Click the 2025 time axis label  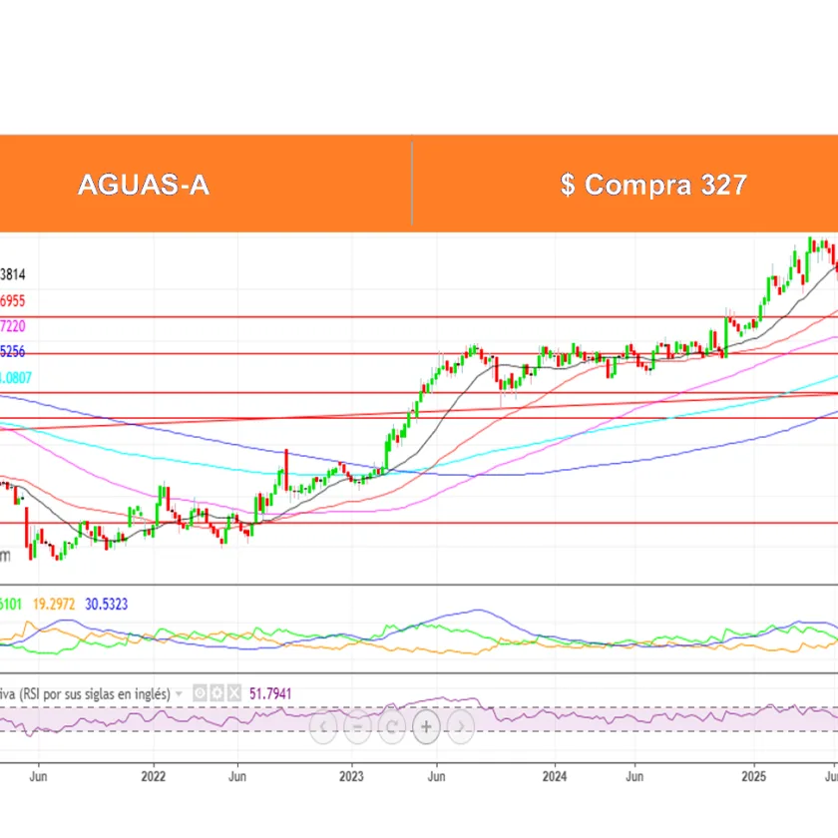pyautogui.click(x=753, y=776)
